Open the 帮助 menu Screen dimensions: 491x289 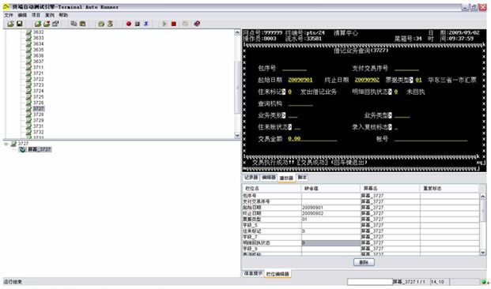pyautogui.click(x=63, y=15)
